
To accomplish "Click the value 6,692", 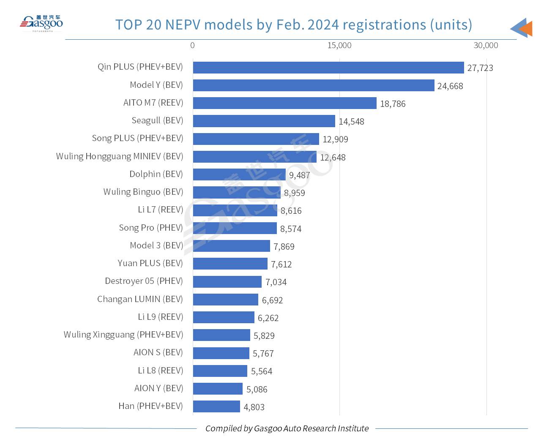I will click(x=272, y=300).
